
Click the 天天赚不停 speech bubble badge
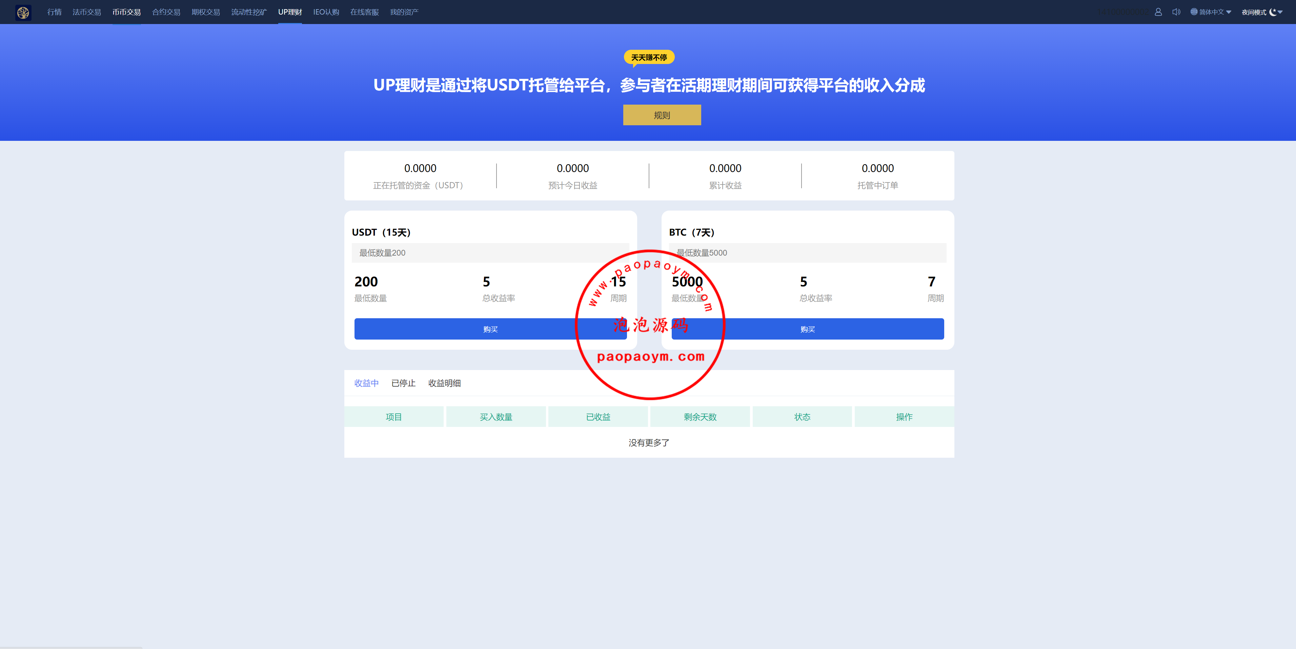pyautogui.click(x=649, y=58)
